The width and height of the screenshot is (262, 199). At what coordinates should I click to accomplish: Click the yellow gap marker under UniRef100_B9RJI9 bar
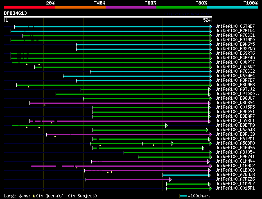coord(55,136)
